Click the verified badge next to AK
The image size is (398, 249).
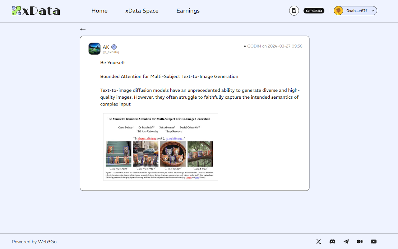point(114,46)
